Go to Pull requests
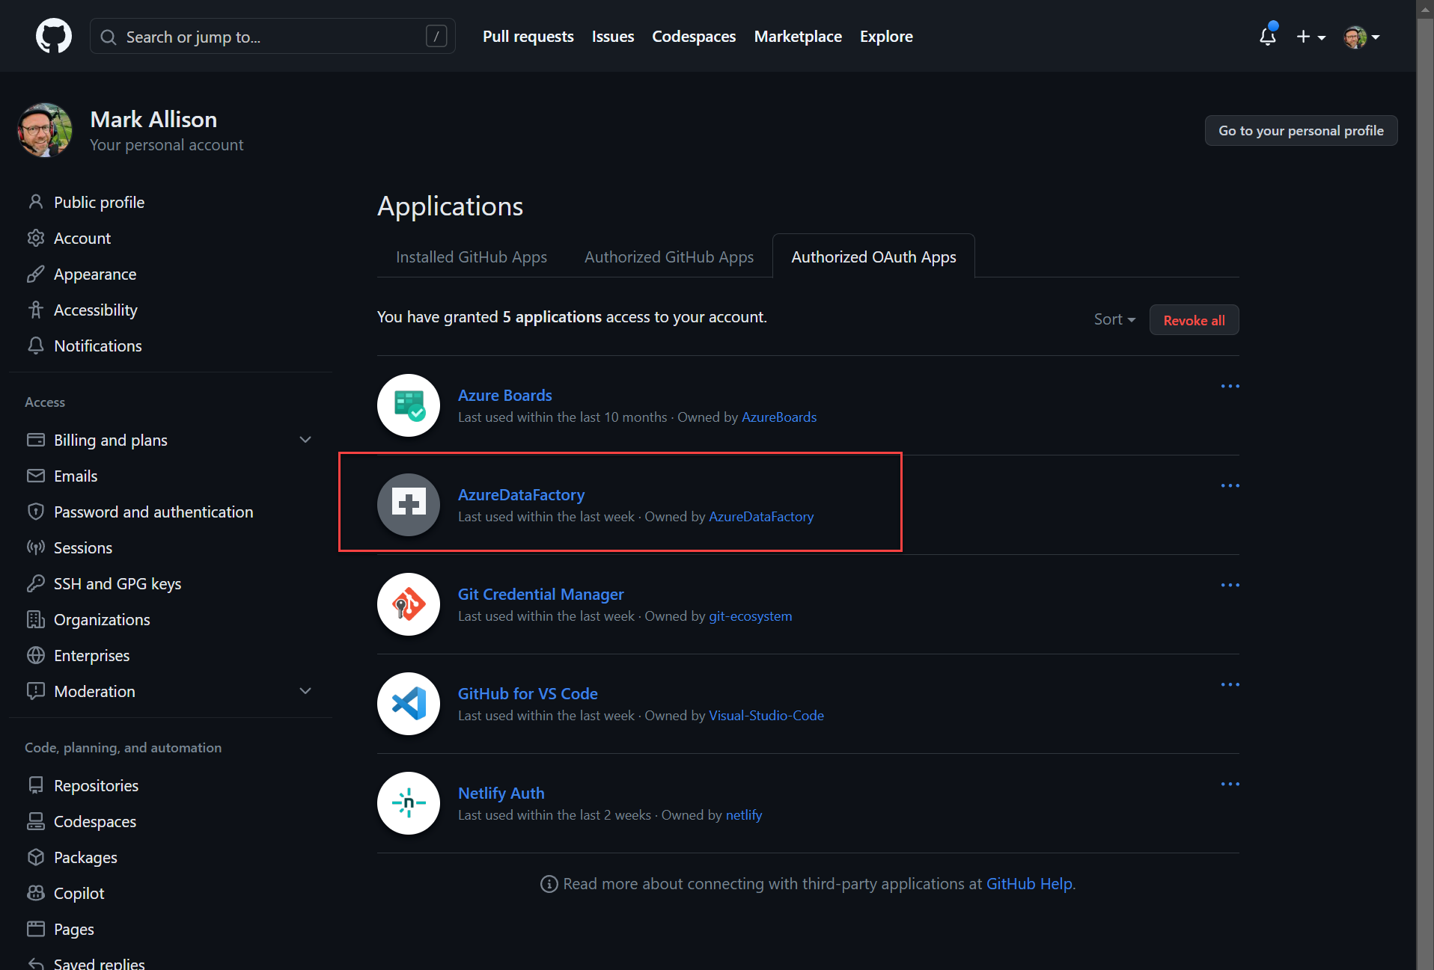The image size is (1434, 970). pyautogui.click(x=528, y=37)
